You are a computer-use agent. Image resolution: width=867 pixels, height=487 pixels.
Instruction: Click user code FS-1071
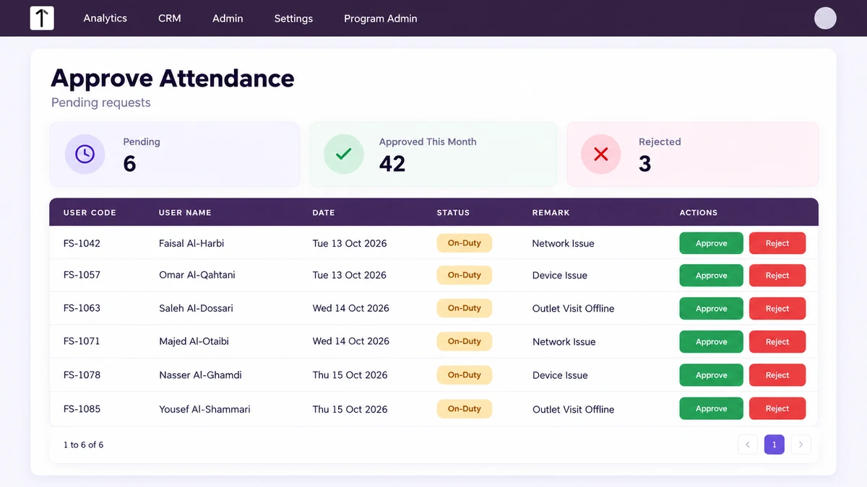pos(82,341)
